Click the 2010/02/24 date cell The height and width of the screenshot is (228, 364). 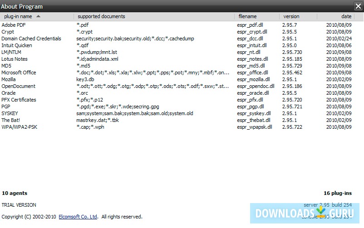[x=339, y=39]
